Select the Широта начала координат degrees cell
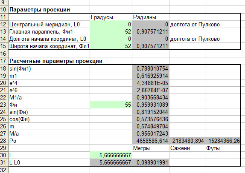 [111, 46]
